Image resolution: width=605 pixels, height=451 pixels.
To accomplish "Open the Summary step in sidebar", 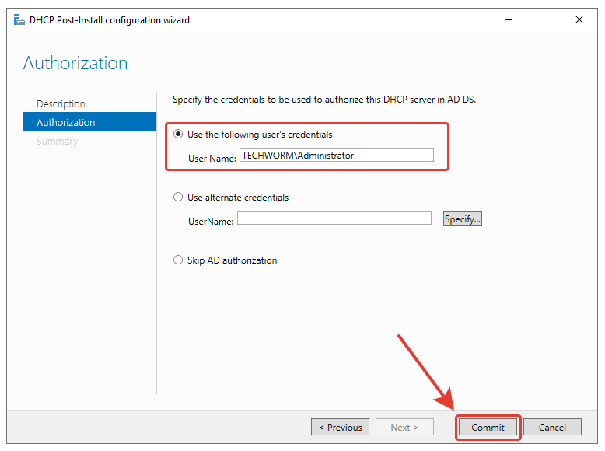I will [57, 141].
